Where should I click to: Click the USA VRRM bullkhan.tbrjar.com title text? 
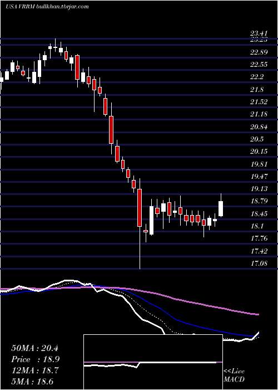[x=47, y=7]
